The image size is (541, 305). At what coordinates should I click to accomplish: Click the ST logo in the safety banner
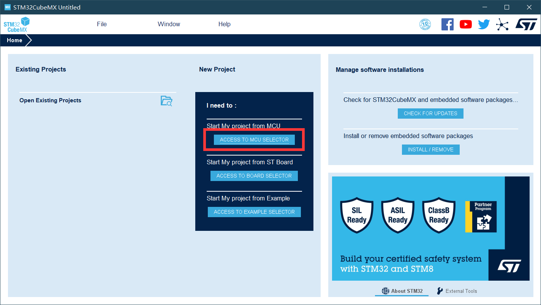click(509, 266)
